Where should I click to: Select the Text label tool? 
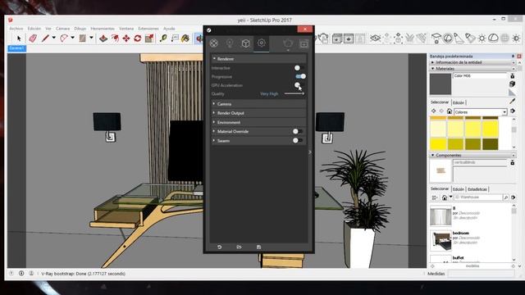[x=175, y=39]
